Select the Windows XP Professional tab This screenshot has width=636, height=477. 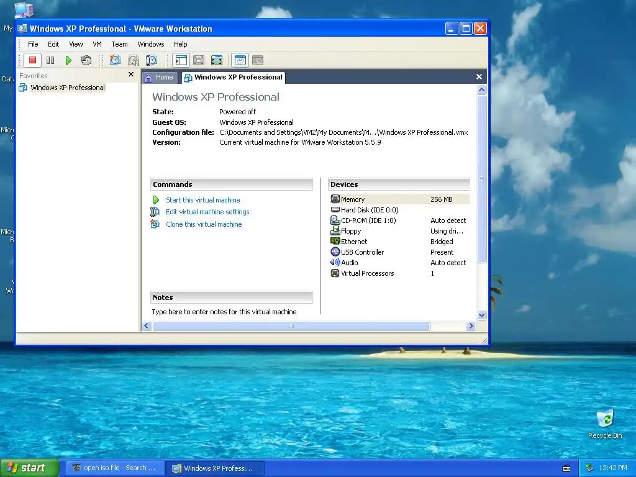tap(234, 78)
